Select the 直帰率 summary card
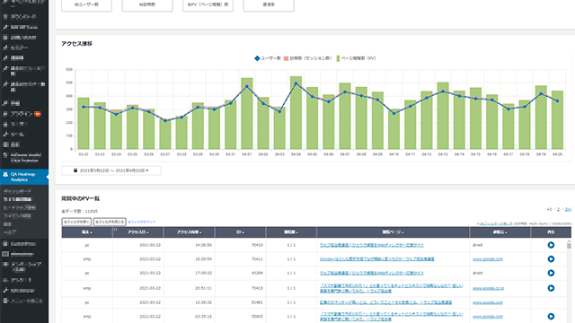 point(269,5)
